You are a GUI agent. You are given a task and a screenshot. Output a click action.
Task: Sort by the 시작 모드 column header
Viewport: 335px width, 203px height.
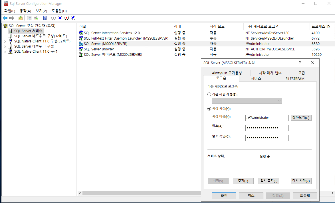[x=225, y=26]
